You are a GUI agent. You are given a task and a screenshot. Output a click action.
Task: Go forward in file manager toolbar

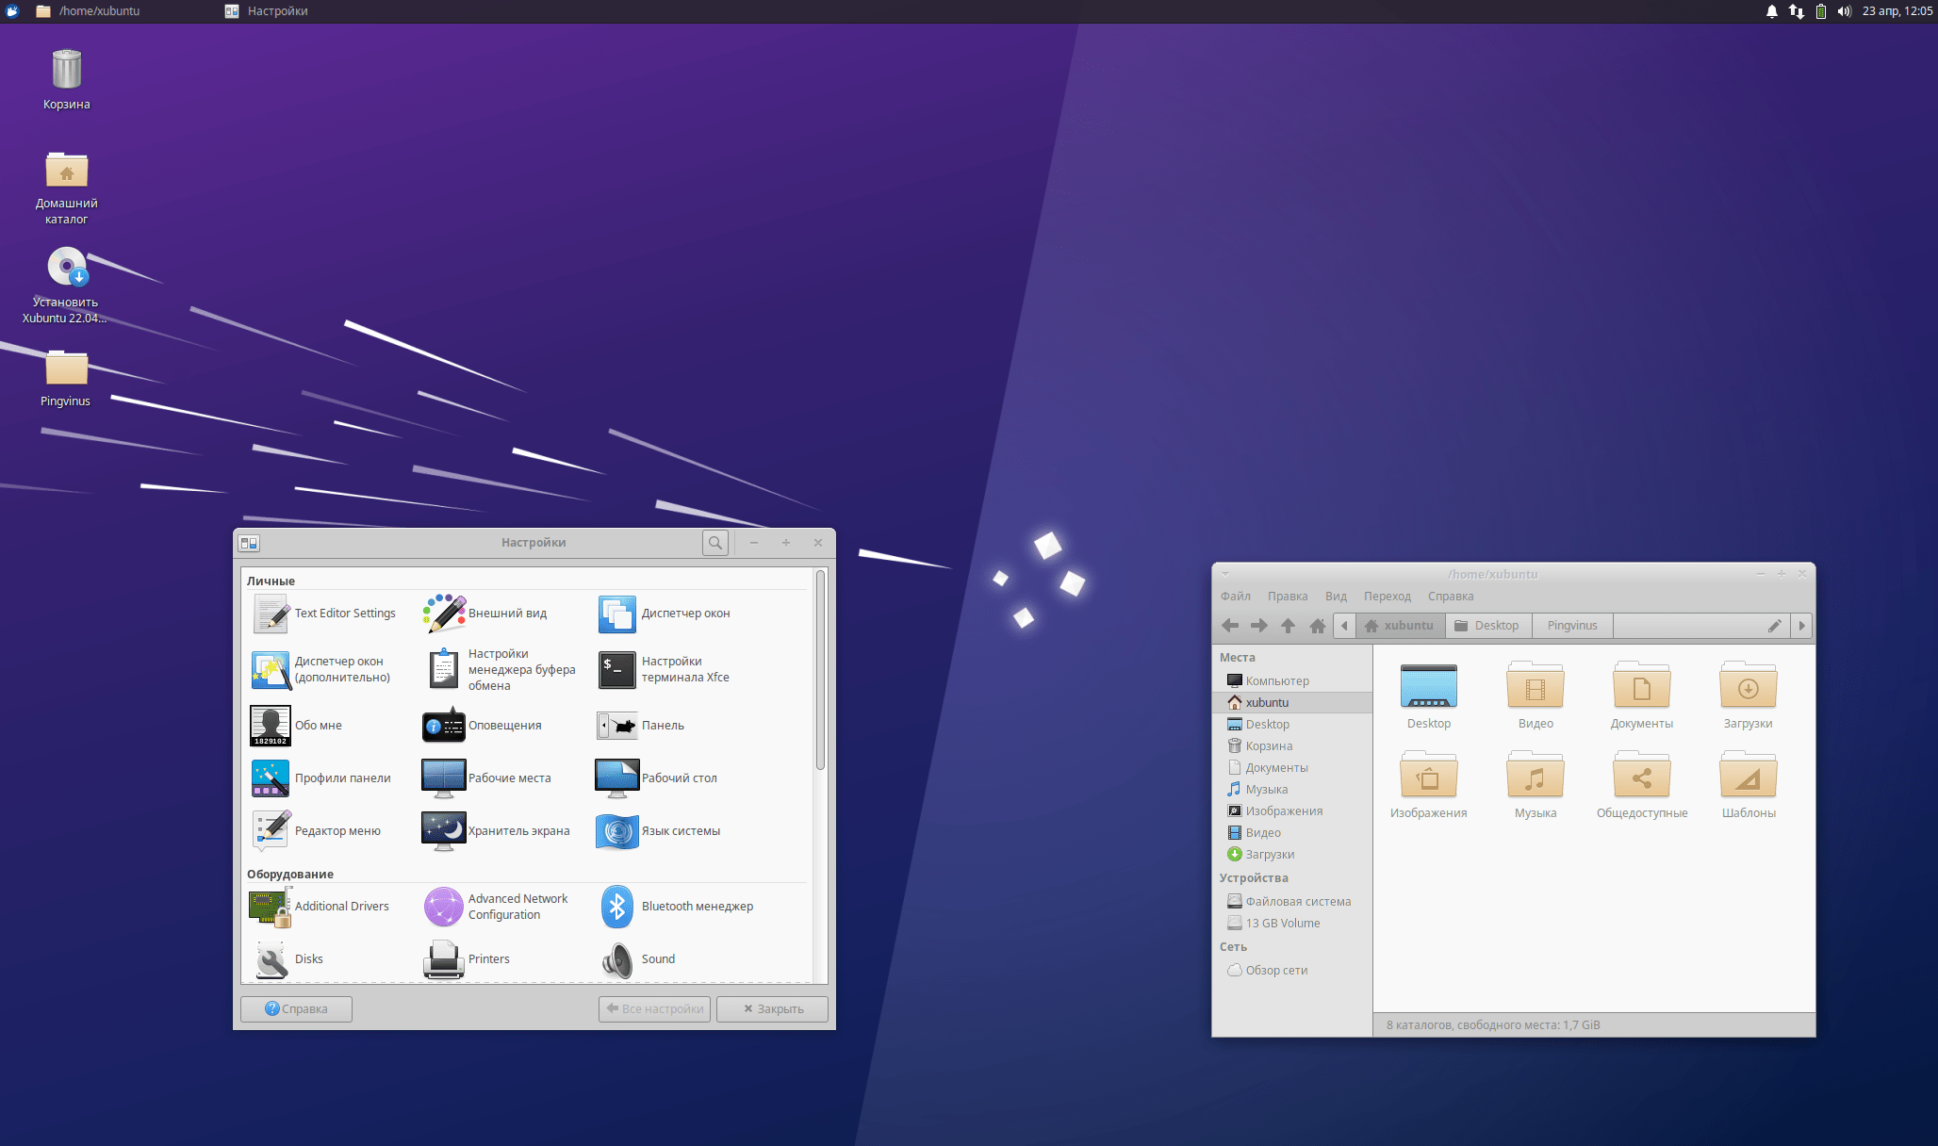(x=1259, y=626)
